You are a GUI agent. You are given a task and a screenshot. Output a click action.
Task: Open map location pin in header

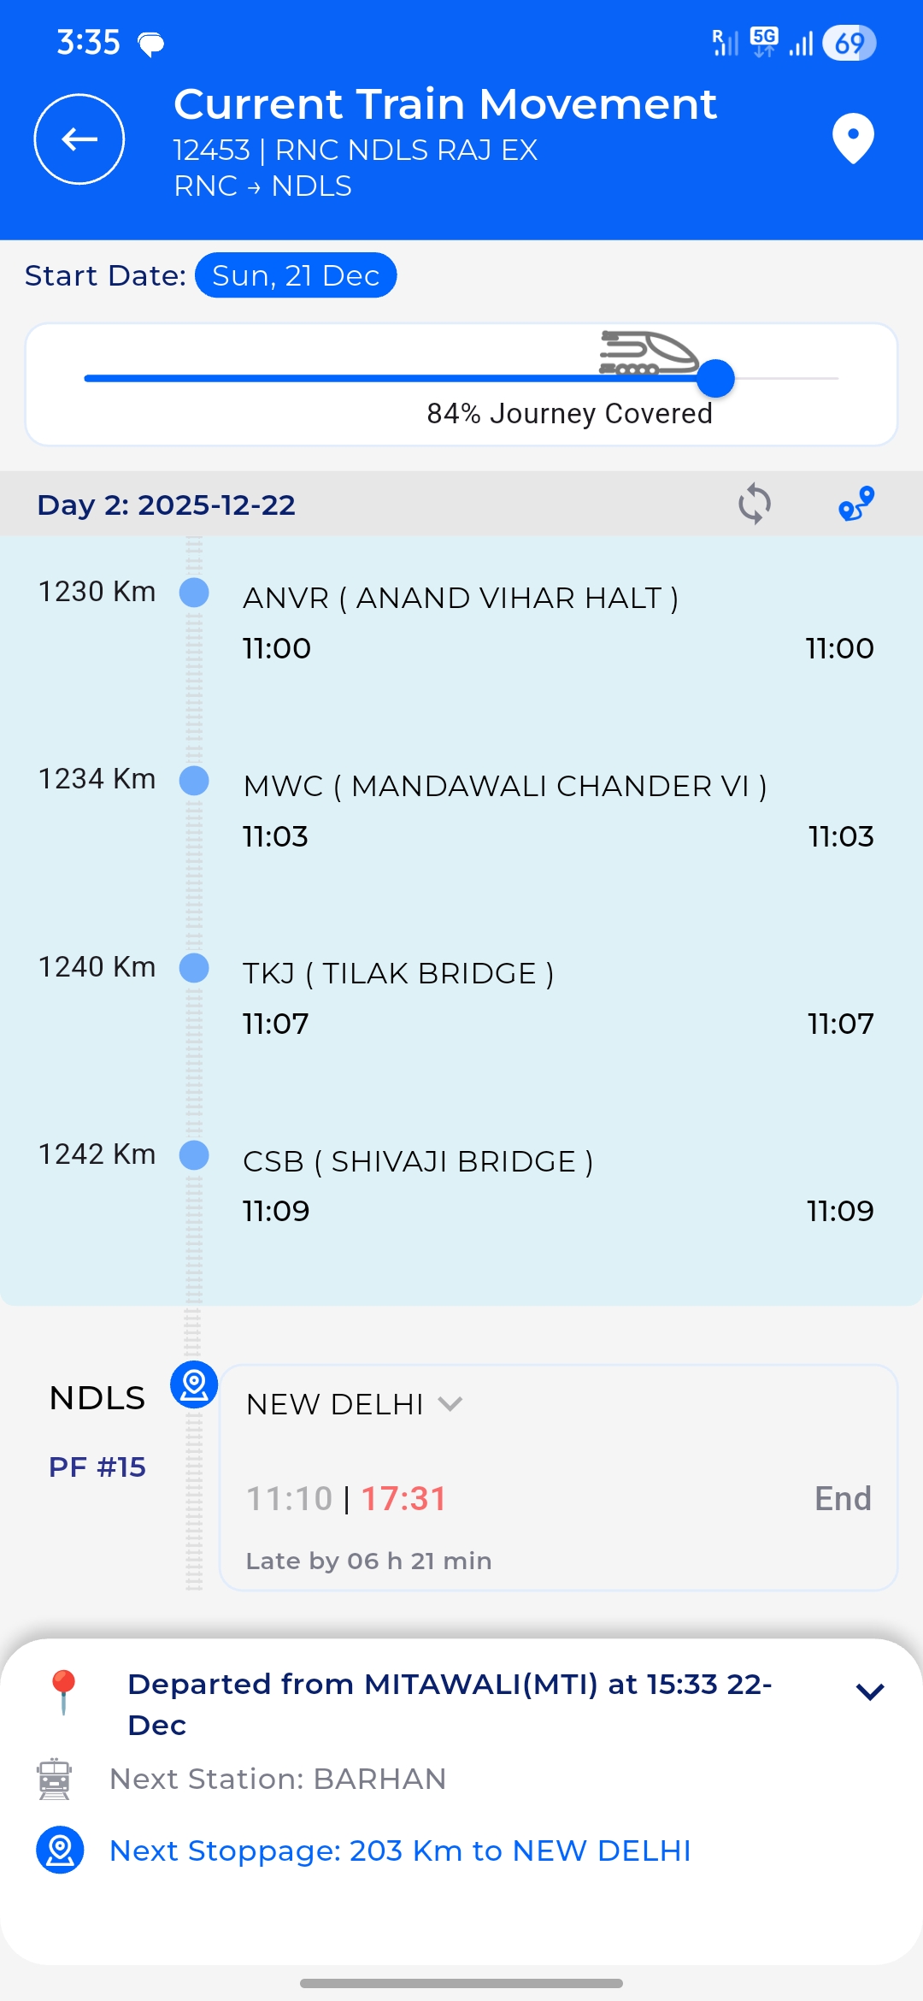(853, 139)
